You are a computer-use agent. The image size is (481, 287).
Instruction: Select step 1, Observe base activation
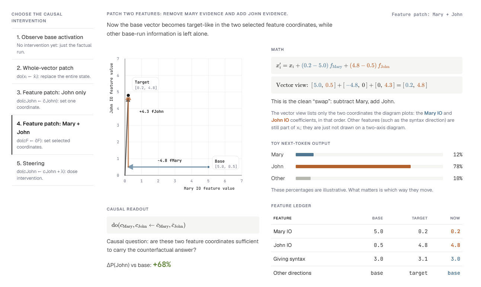[52, 44]
